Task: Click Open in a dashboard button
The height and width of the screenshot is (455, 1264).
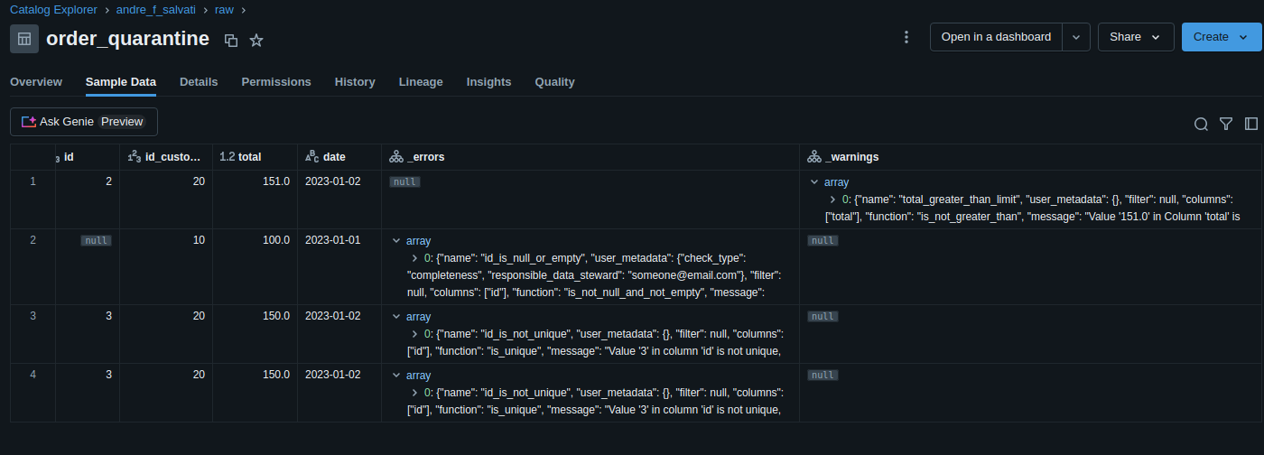Action: click(x=996, y=37)
